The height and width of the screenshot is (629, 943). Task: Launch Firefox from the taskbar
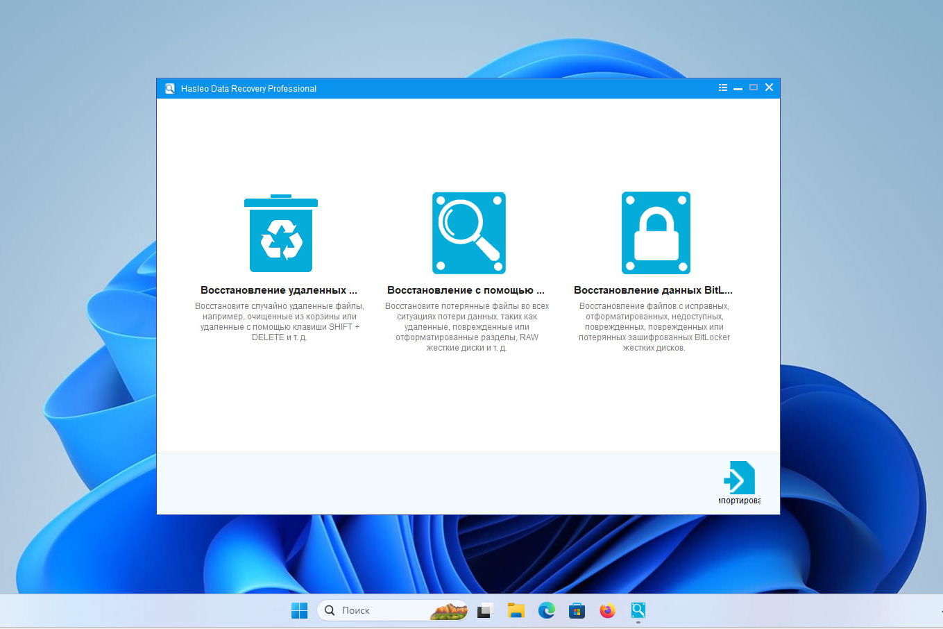pyautogui.click(x=607, y=610)
